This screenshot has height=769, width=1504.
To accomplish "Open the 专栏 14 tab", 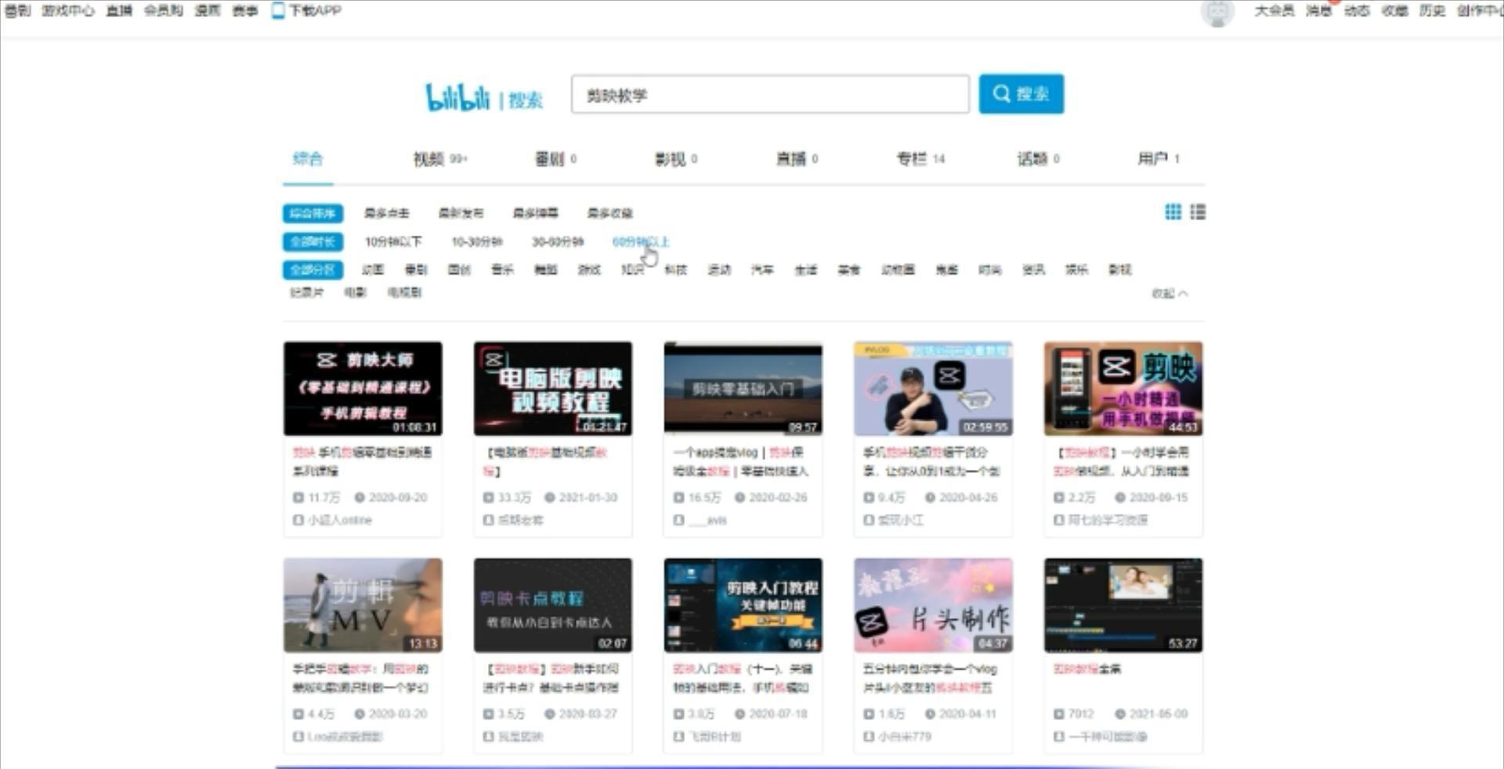I will [921, 159].
